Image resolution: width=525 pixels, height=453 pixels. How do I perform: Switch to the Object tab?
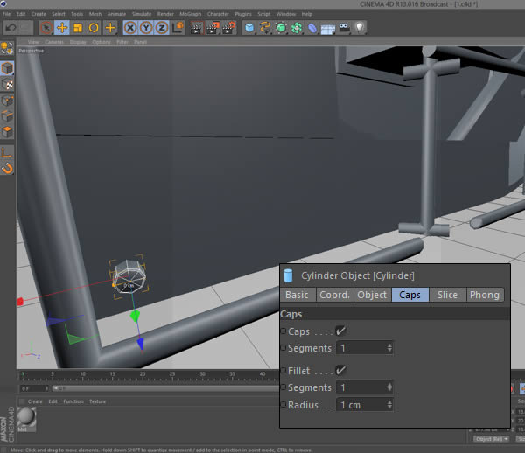pos(372,295)
